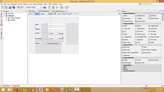Open the default config dropdown
The width and height of the screenshot is (164, 92).
34,7
